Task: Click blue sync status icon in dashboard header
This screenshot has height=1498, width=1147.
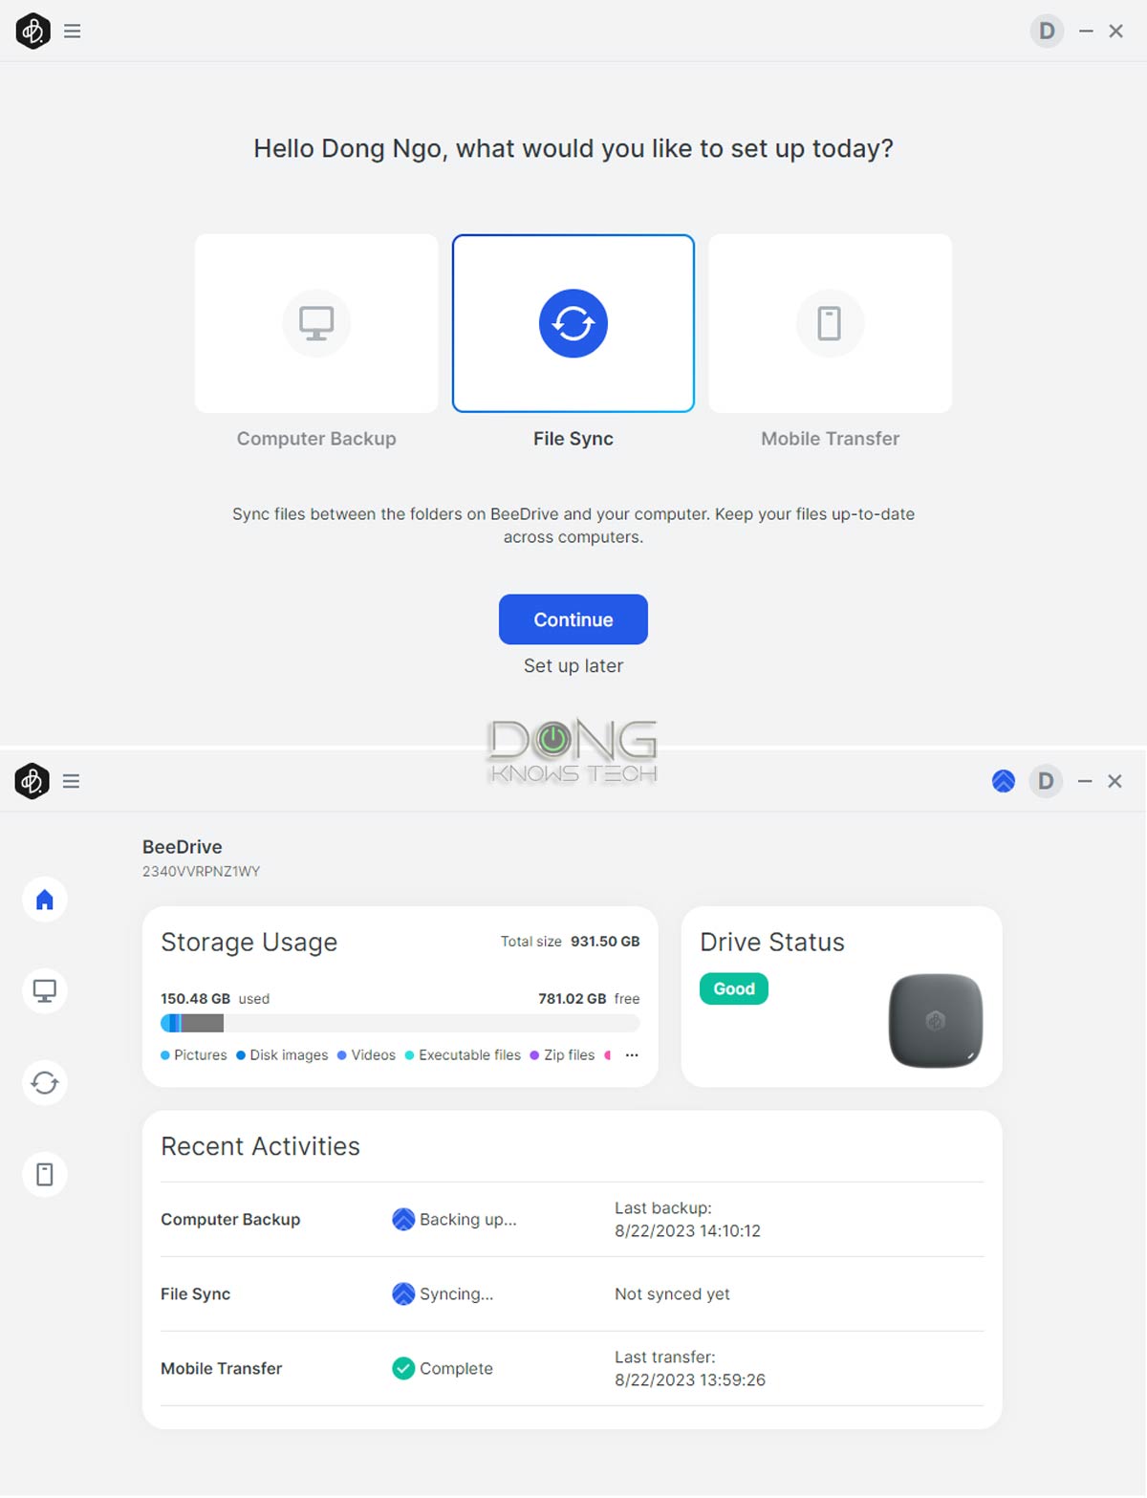Action: tap(1003, 781)
